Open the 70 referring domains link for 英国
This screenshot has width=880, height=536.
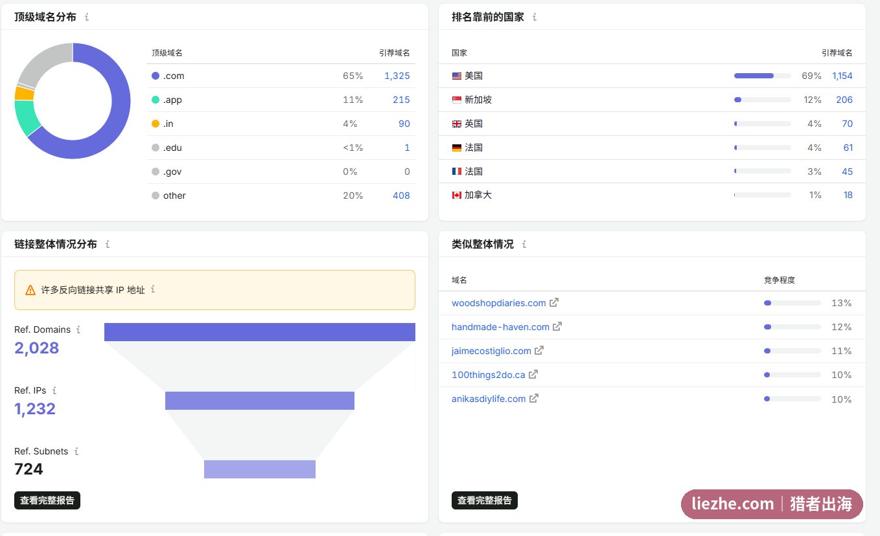coord(848,124)
